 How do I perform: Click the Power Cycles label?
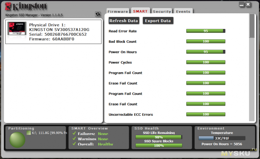tap(120, 62)
